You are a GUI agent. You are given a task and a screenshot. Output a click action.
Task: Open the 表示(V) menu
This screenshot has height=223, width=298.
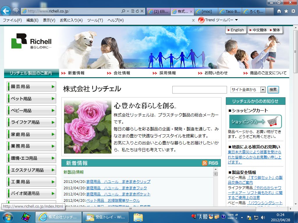pyautogui.click(x=49, y=20)
